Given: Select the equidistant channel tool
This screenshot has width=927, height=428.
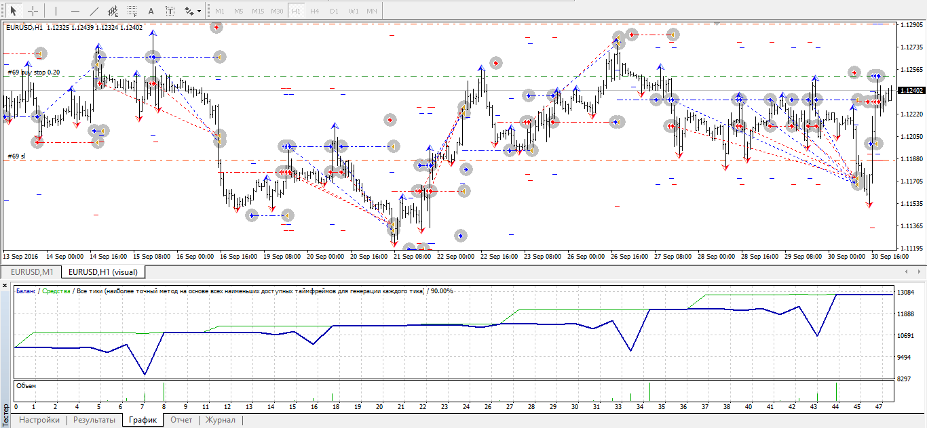Looking at the screenshot, I should (x=113, y=11).
